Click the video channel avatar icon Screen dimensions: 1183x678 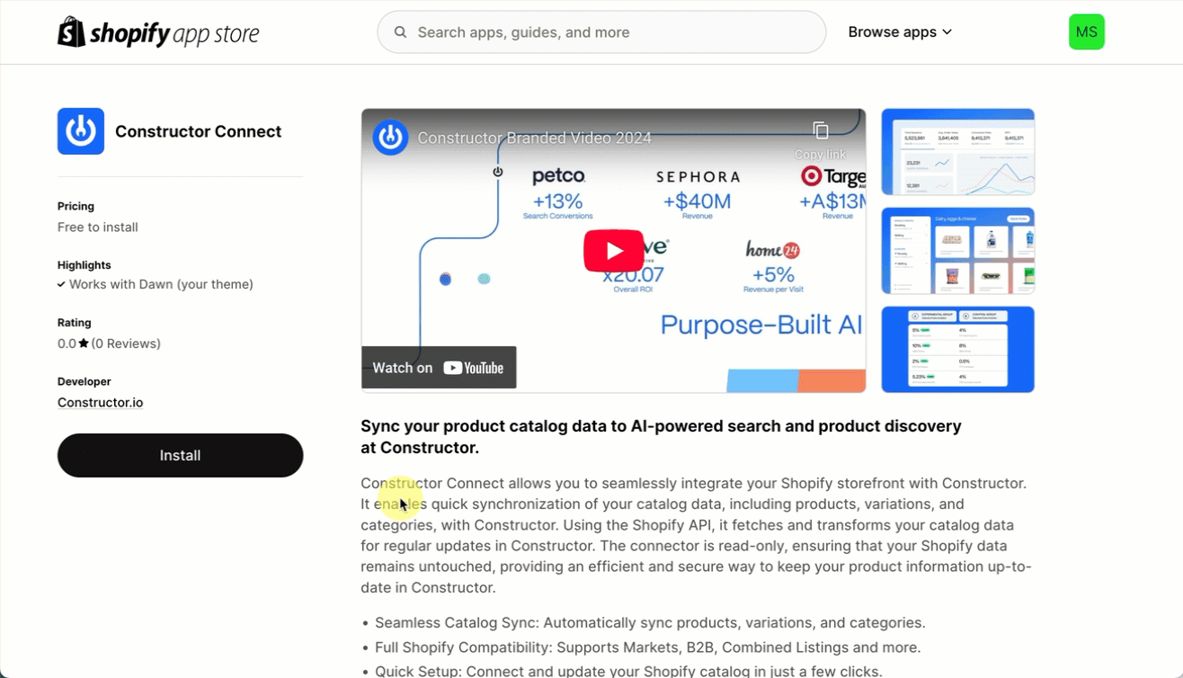point(390,138)
